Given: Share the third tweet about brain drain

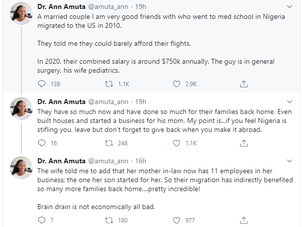Looking at the screenshot, I should 243,220.
